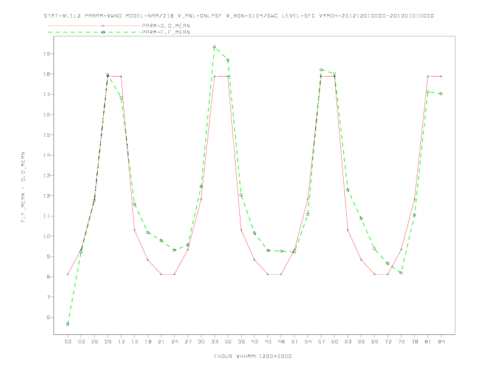Viewport: 481px width, 372px height.
Task: Click x-axis tick label 48
Action: pyautogui.click(x=281, y=342)
